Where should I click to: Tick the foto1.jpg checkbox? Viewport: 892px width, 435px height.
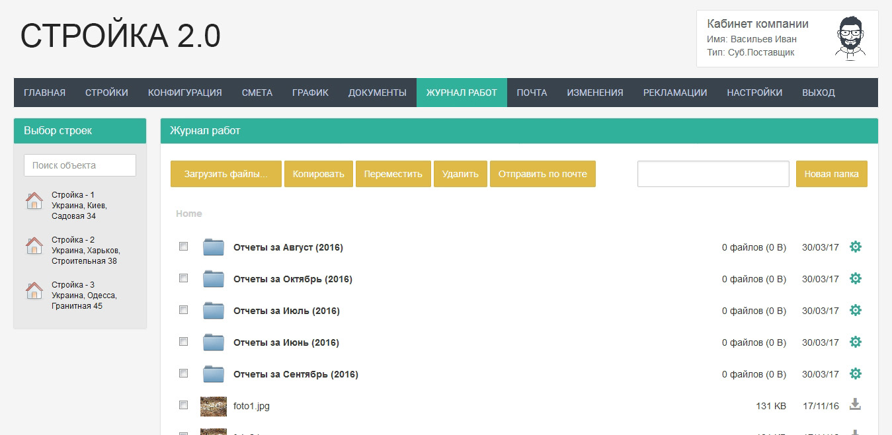coord(184,405)
